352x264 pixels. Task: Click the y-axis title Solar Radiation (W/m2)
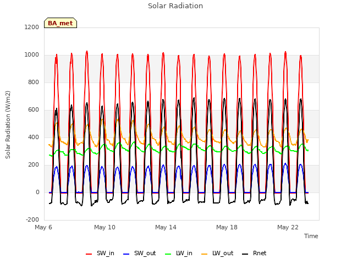click(x=8, y=125)
